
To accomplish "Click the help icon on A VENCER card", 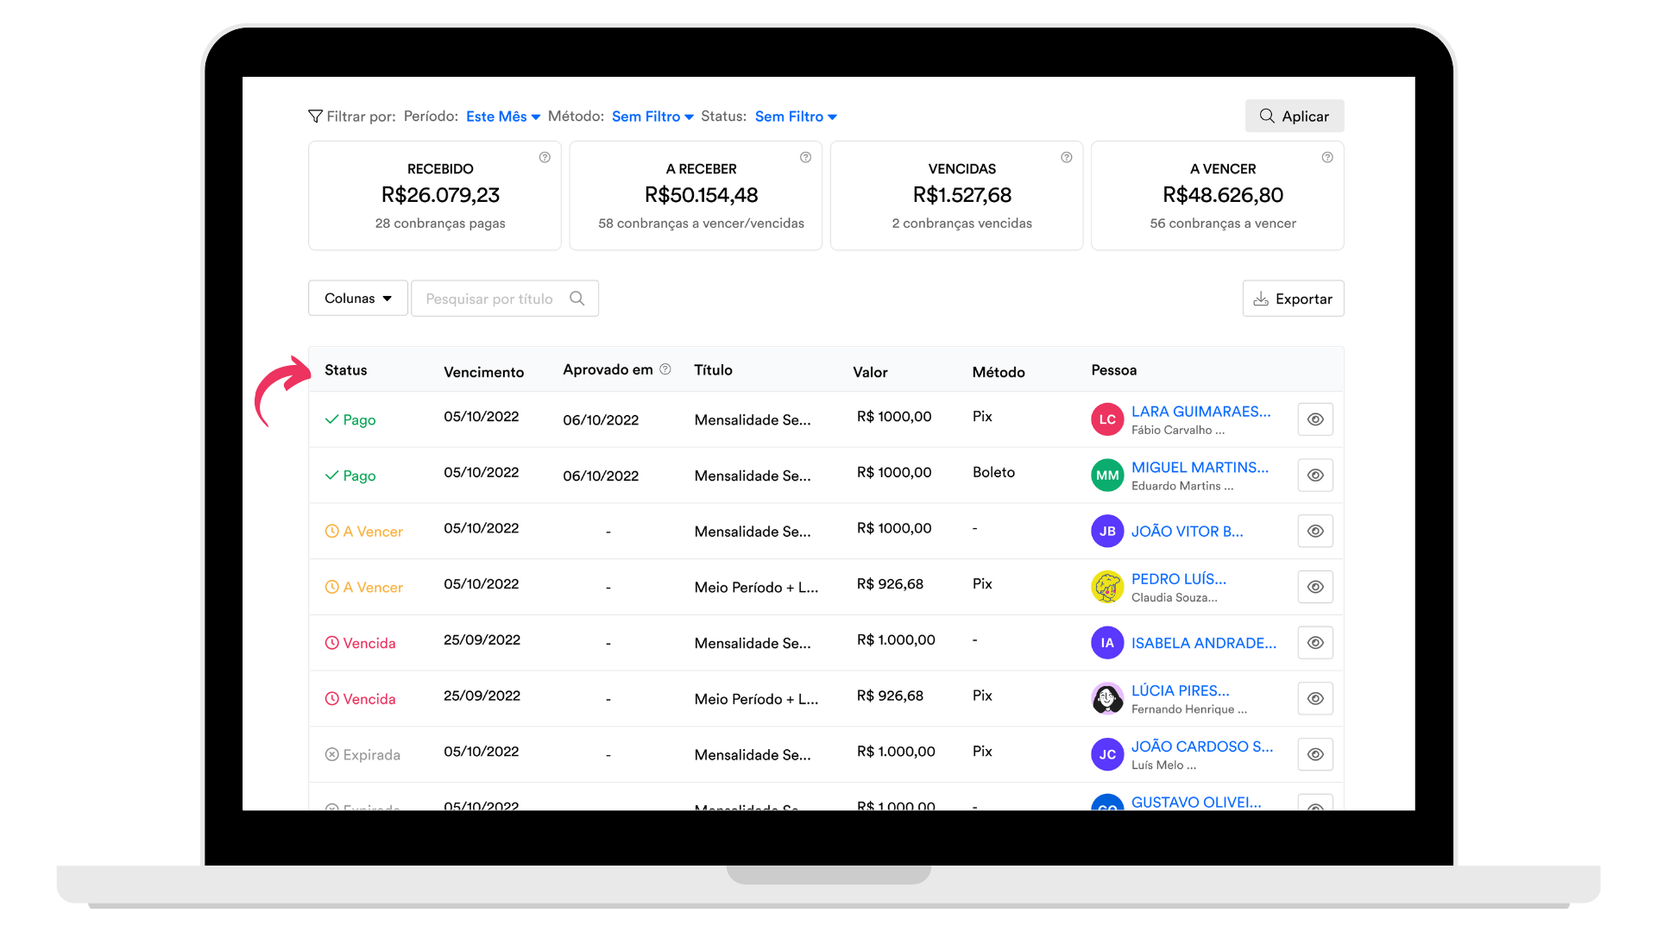I will 1327,157.
